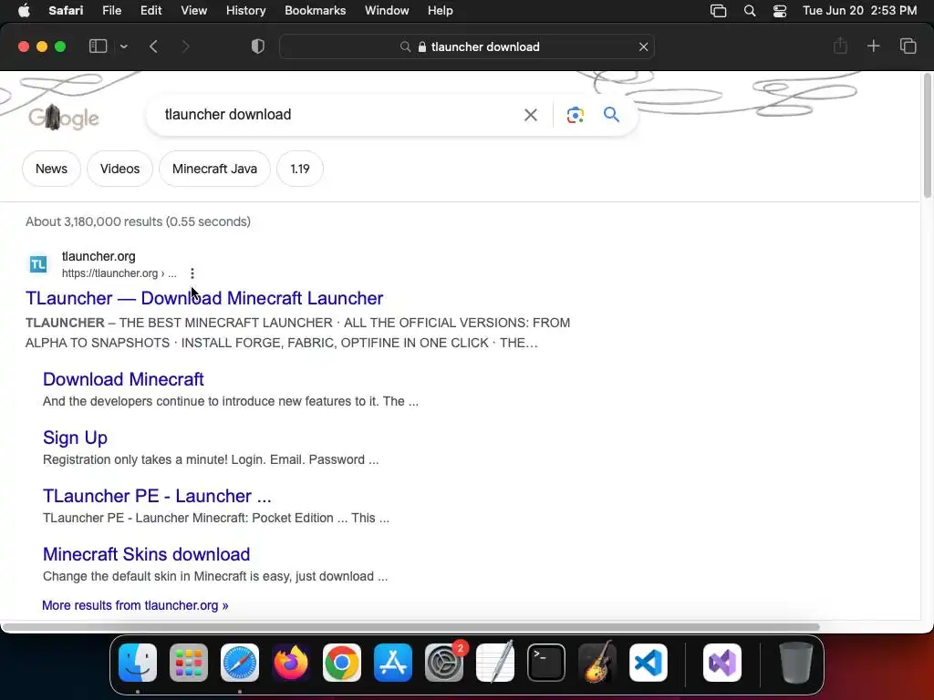Image resolution: width=934 pixels, height=700 pixels.
Task: Click the date and time clock
Action: point(859,11)
